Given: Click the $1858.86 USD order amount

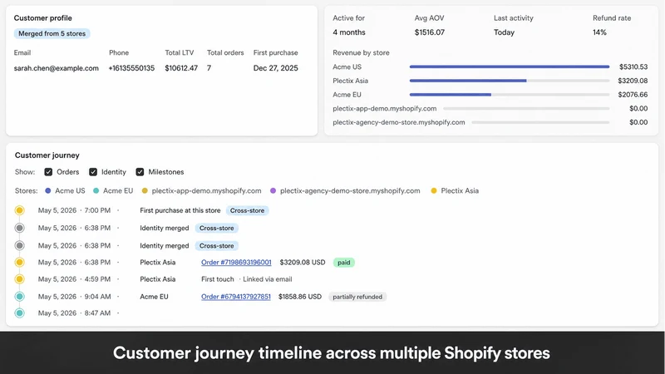Looking at the screenshot, I should [x=300, y=297].
